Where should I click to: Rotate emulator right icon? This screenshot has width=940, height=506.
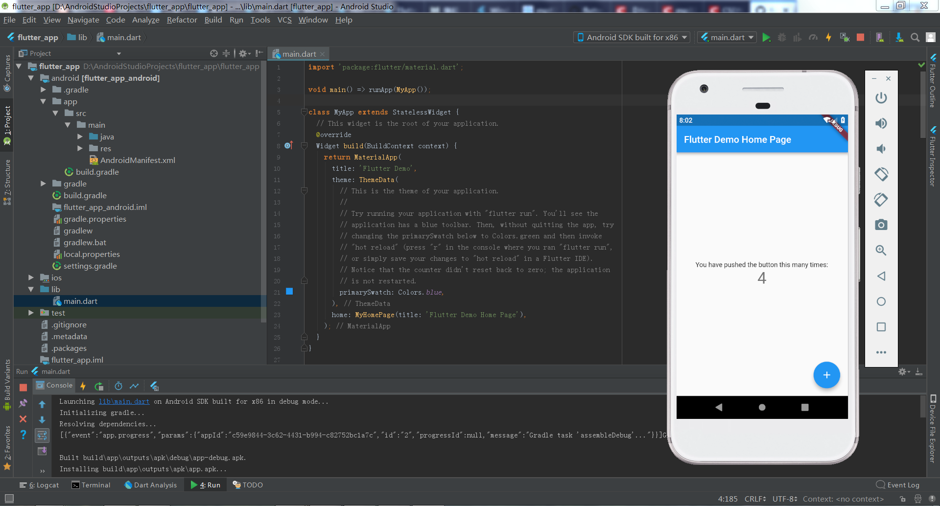coord(881,200)
